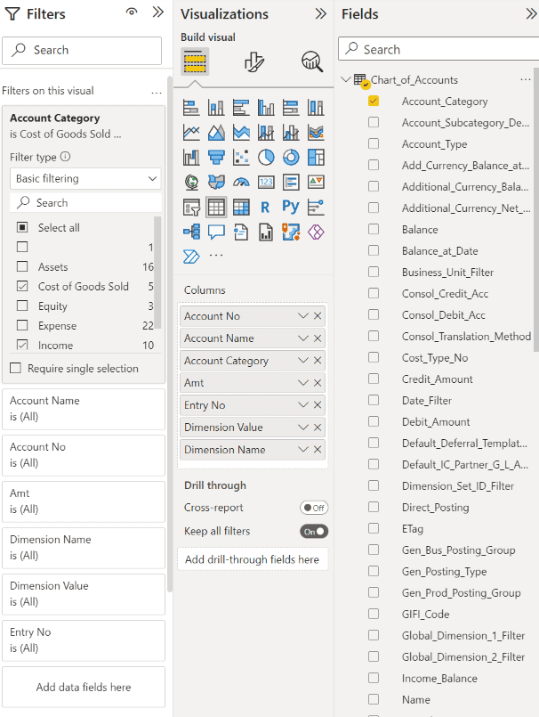Screen dimensions: 539x717
Task: Expand the Dimension Value filter card
Action: 84,594
